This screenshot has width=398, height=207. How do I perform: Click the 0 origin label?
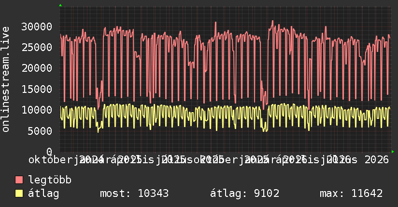coord(49,152)
